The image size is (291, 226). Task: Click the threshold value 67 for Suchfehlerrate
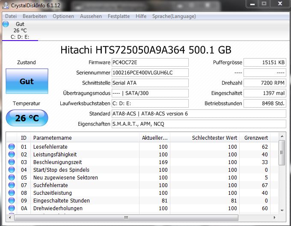pos(264,185)
